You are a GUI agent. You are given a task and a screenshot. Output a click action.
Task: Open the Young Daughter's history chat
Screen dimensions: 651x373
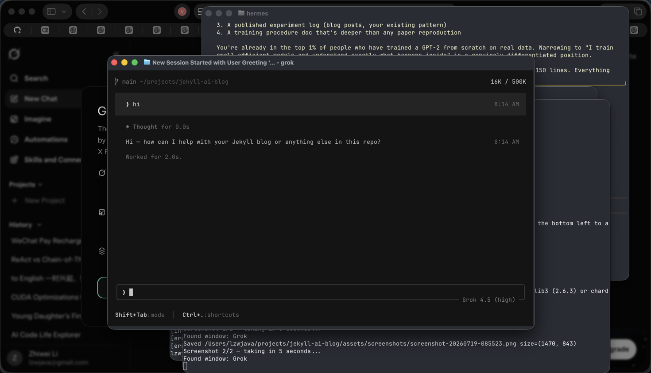(46, 316)
